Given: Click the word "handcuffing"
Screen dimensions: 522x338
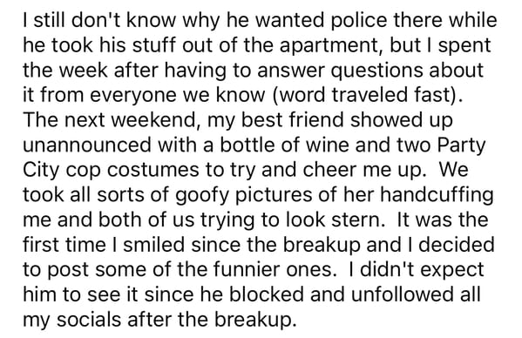Looking at the screenshot, I should pyautogui.click(x=437, y=196).
